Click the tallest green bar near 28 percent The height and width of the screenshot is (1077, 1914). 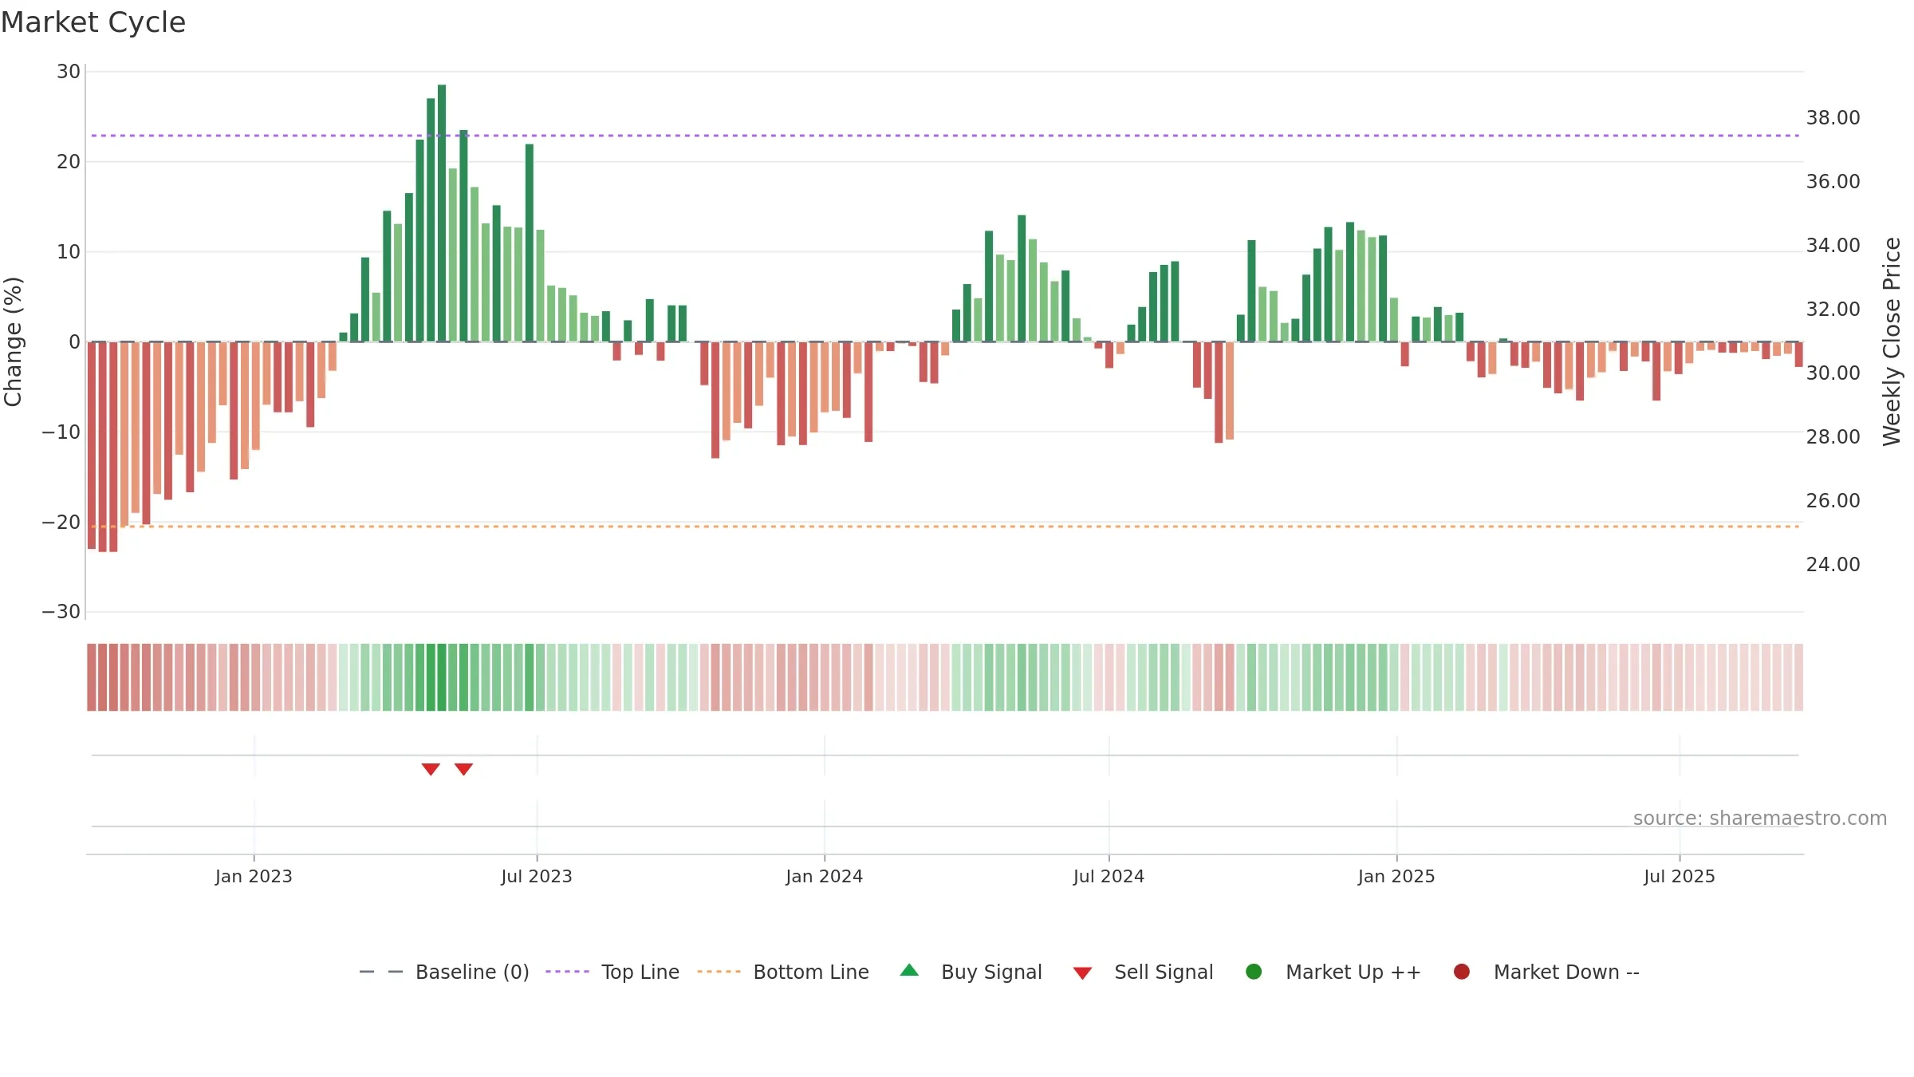coord(442,213)
